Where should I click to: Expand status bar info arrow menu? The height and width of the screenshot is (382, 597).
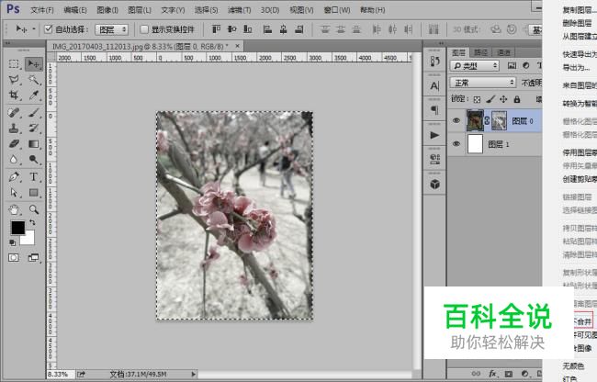point(194,374)
